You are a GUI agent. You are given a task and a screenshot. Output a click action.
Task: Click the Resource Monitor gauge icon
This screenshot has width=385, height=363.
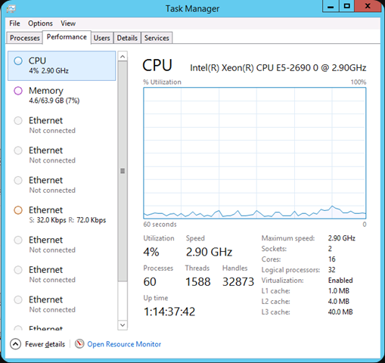point(79,344)
